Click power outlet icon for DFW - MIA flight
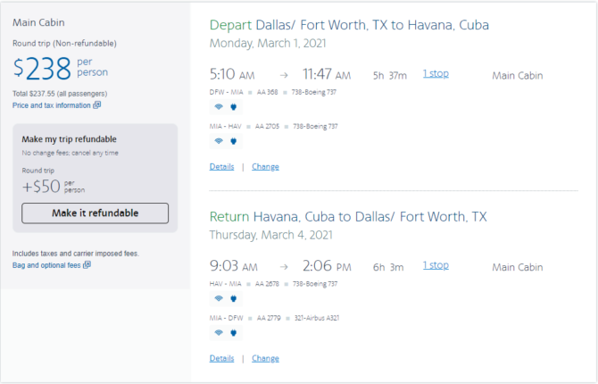 click(x=233, y=106)
